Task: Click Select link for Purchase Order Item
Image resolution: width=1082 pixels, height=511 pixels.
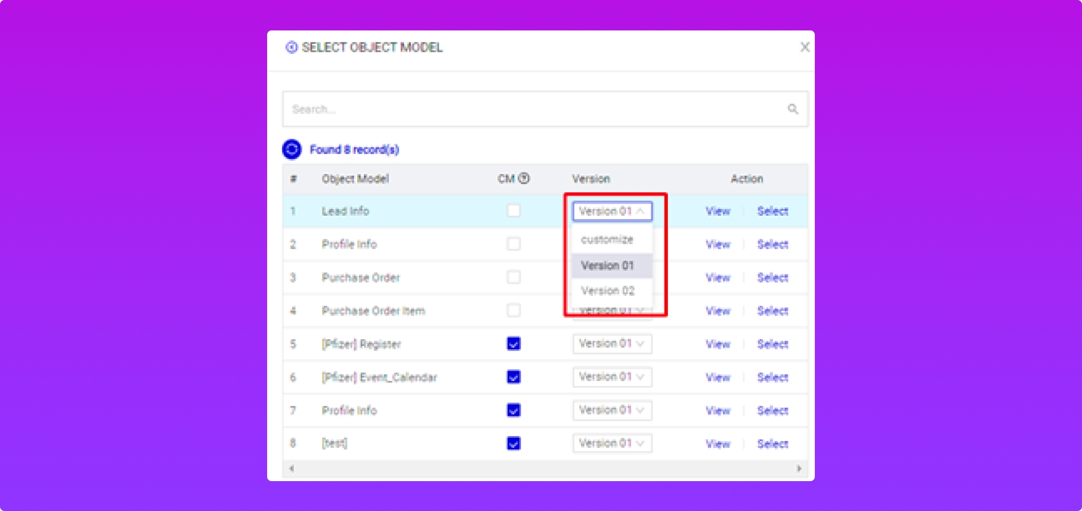Action: point(772,311)
